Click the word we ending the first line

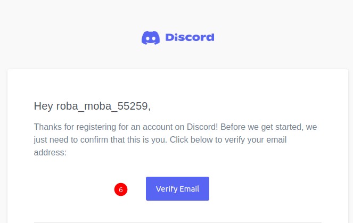click(311, 127)
